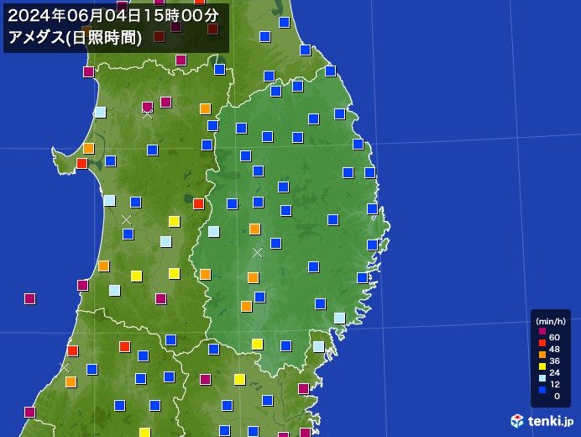The image size is (581, 437).
Task: Click the "48" legend value
Action: (x=554, y=349)
